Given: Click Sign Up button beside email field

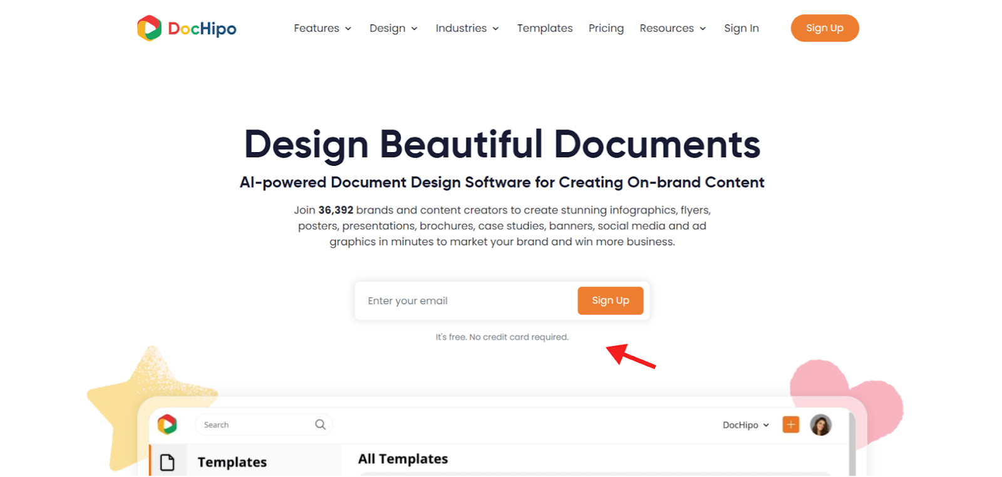Looking at the screenshot, I should click(x=611, y=300).
